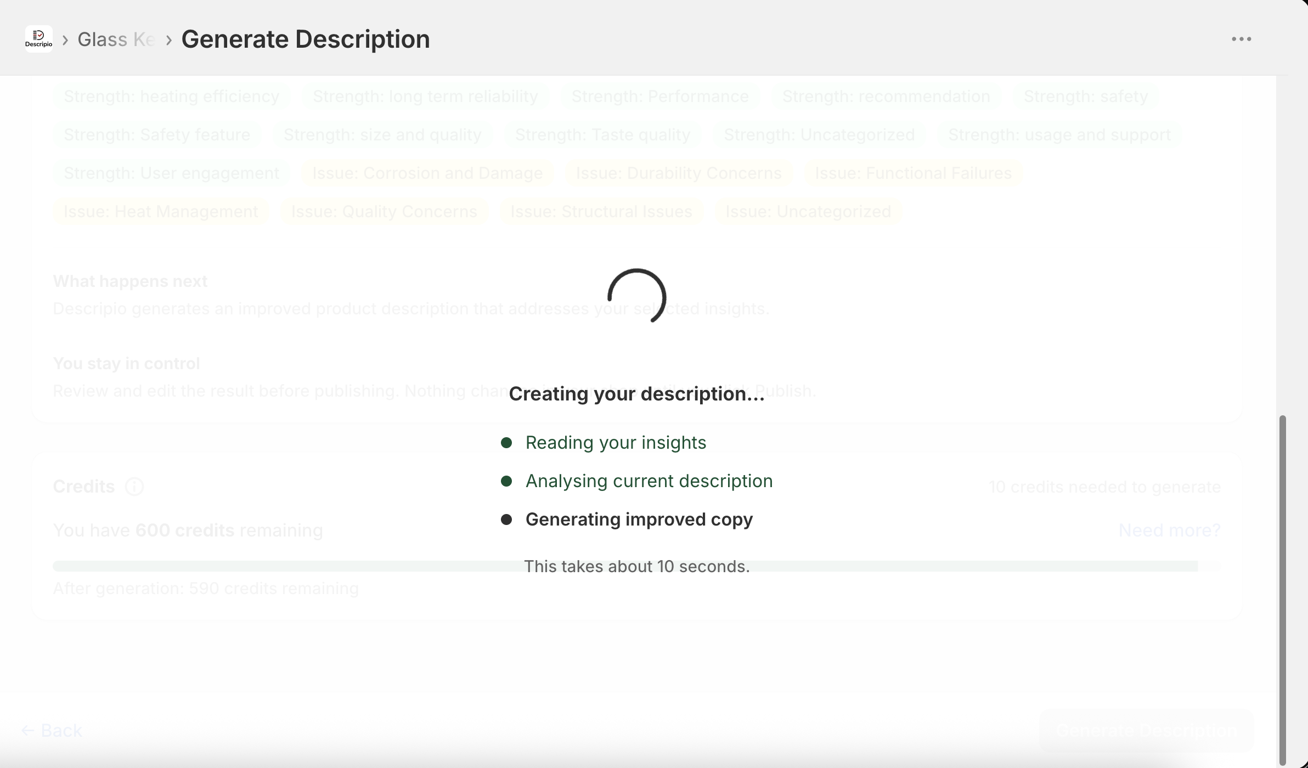Open the Descripio app logo

tap(39, 39)
